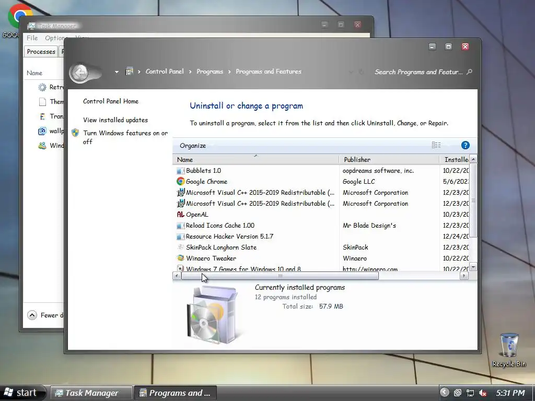The image size is (535, 401).
Task: Show hidden tray icons arrow
Action: tap(444, 393)
